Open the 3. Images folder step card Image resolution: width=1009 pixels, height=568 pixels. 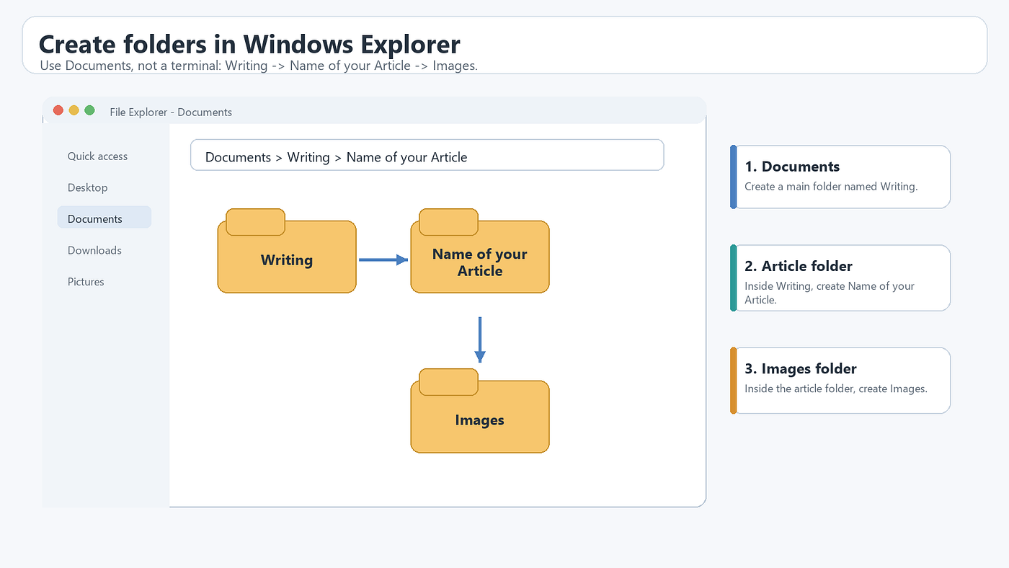click(840, 381)
